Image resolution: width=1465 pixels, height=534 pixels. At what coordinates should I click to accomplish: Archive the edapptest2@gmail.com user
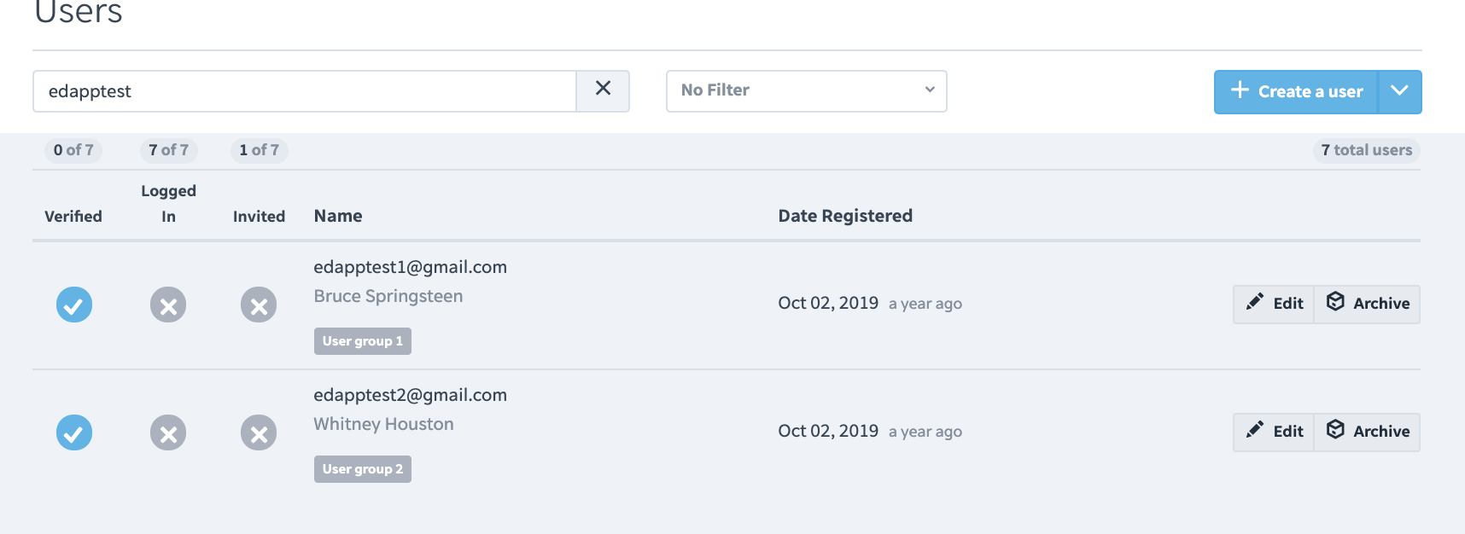pos(1368,432)
